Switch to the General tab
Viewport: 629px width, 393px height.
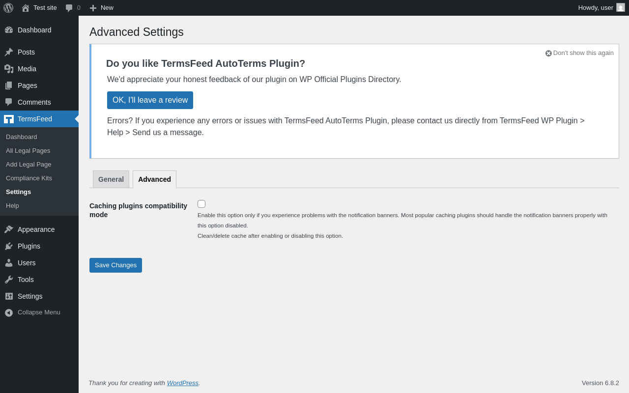pos(111,179)
